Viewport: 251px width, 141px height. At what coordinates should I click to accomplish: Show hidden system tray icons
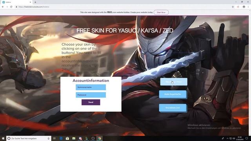click(x=227, y=138)
